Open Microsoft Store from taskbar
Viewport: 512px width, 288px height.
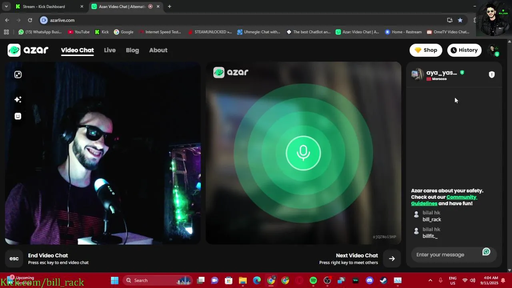point(229,280)
